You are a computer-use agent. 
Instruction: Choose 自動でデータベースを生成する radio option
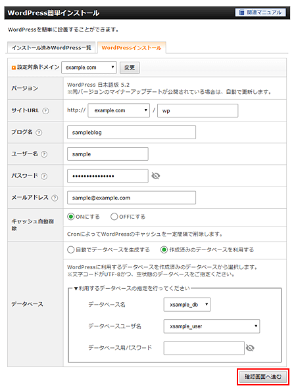coord(71,250)
